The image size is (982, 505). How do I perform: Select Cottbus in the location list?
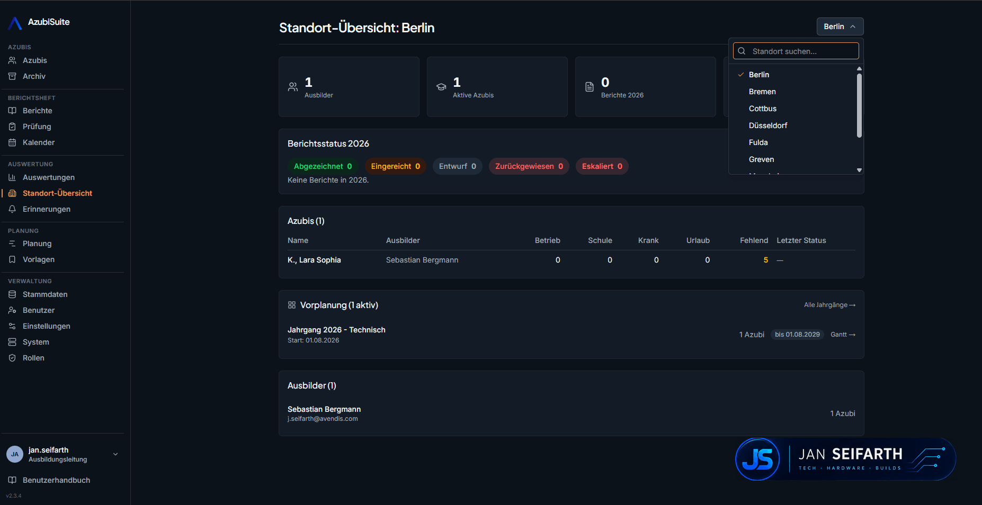[x=793, y=109]
